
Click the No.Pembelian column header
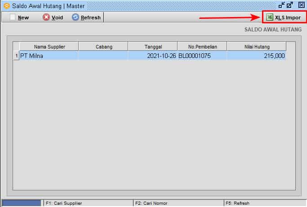click(202, 47)
